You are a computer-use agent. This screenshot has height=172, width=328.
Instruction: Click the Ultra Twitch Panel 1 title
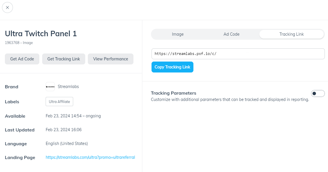point(41,34)
